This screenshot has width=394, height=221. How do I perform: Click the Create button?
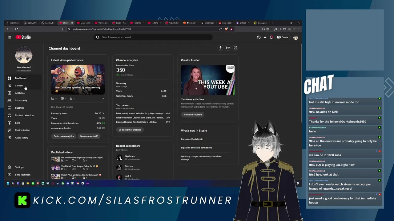tap(283, 37)
